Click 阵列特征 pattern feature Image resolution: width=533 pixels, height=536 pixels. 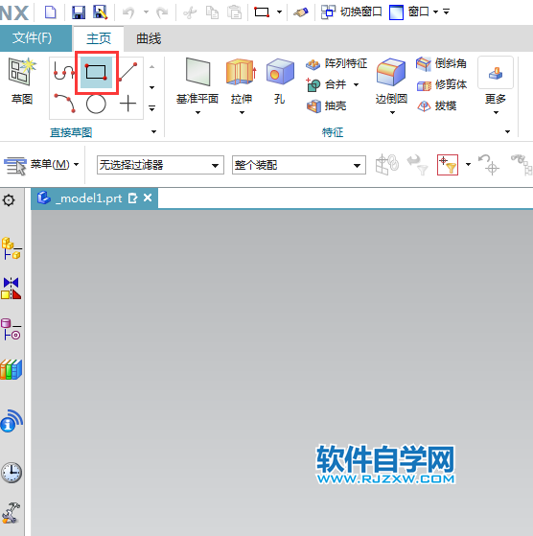tap(336, 63)
